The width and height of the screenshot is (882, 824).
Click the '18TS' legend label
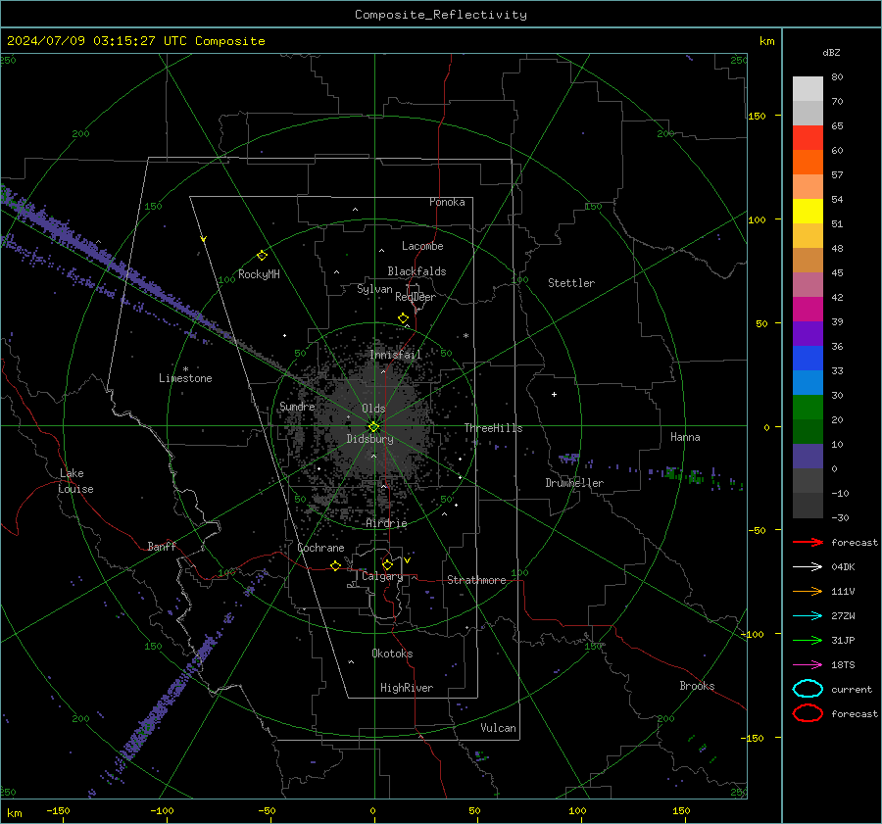(843, 665)
